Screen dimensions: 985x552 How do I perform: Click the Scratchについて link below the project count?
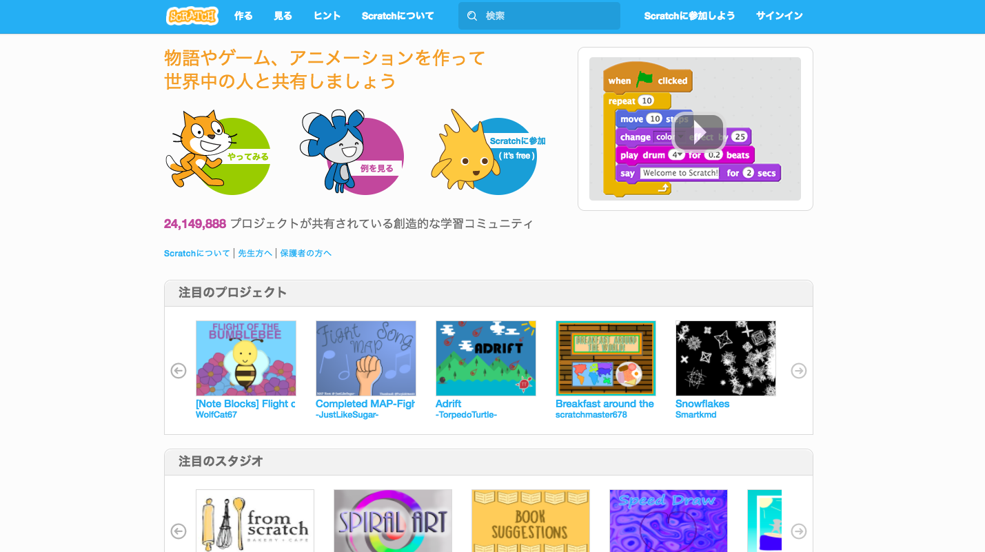click(197, 254)
